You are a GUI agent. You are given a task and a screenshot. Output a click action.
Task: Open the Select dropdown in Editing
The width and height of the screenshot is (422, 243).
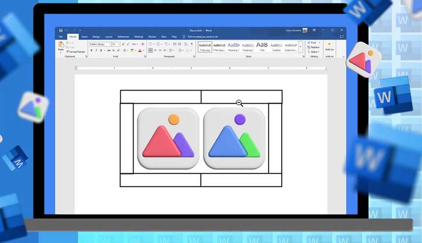[x=313, y=52]
